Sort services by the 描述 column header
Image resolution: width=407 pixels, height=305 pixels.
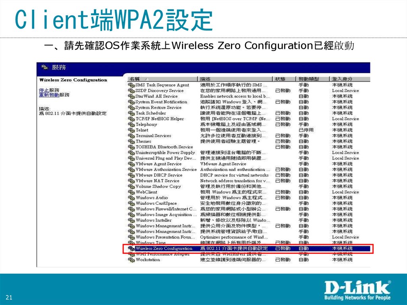[x=235, y=79]
